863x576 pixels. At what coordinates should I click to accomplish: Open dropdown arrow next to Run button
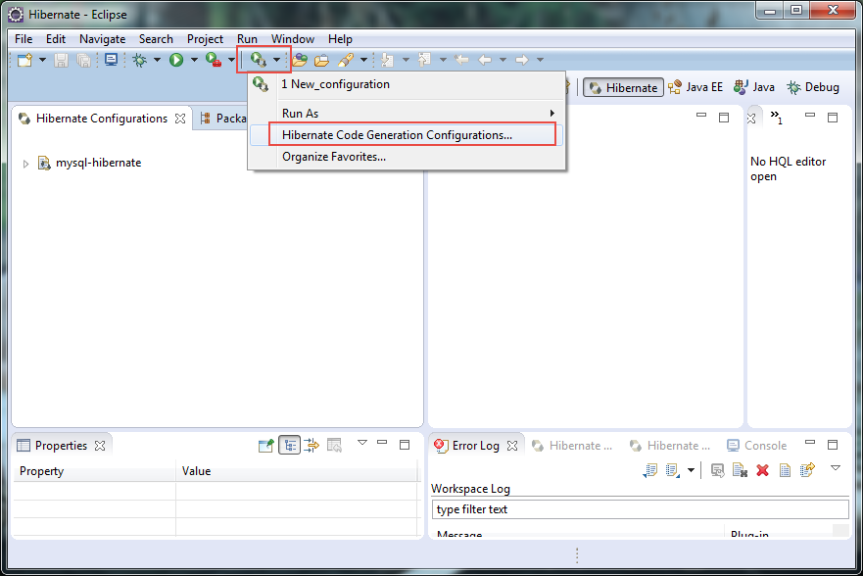194,60
